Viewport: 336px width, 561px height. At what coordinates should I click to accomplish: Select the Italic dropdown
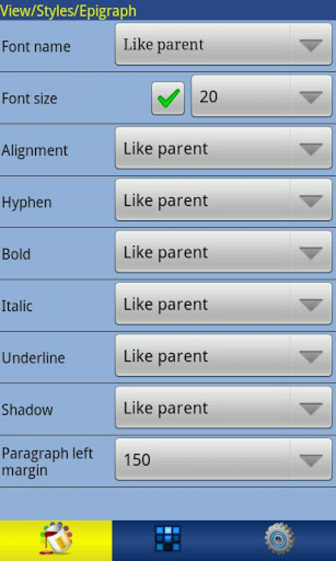pyautogui.click(x=223, y=304)
